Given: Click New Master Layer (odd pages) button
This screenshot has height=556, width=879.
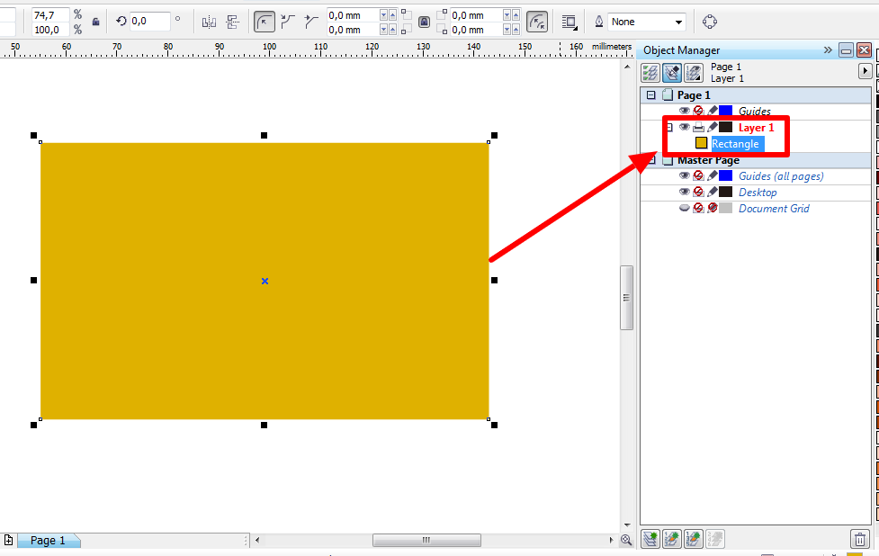Looking at the screenshot, I should pyautogui.click(x=694, y=539).
